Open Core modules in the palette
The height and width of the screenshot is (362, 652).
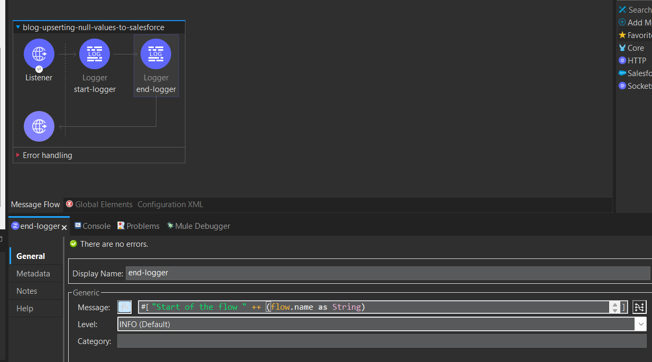click(635, 48)
